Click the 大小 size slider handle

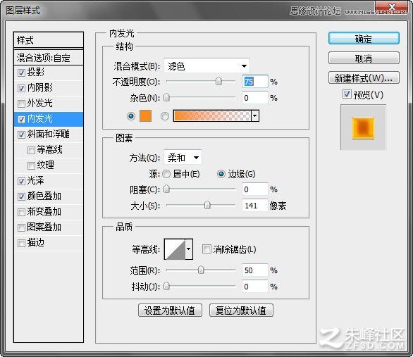[207, 205]
